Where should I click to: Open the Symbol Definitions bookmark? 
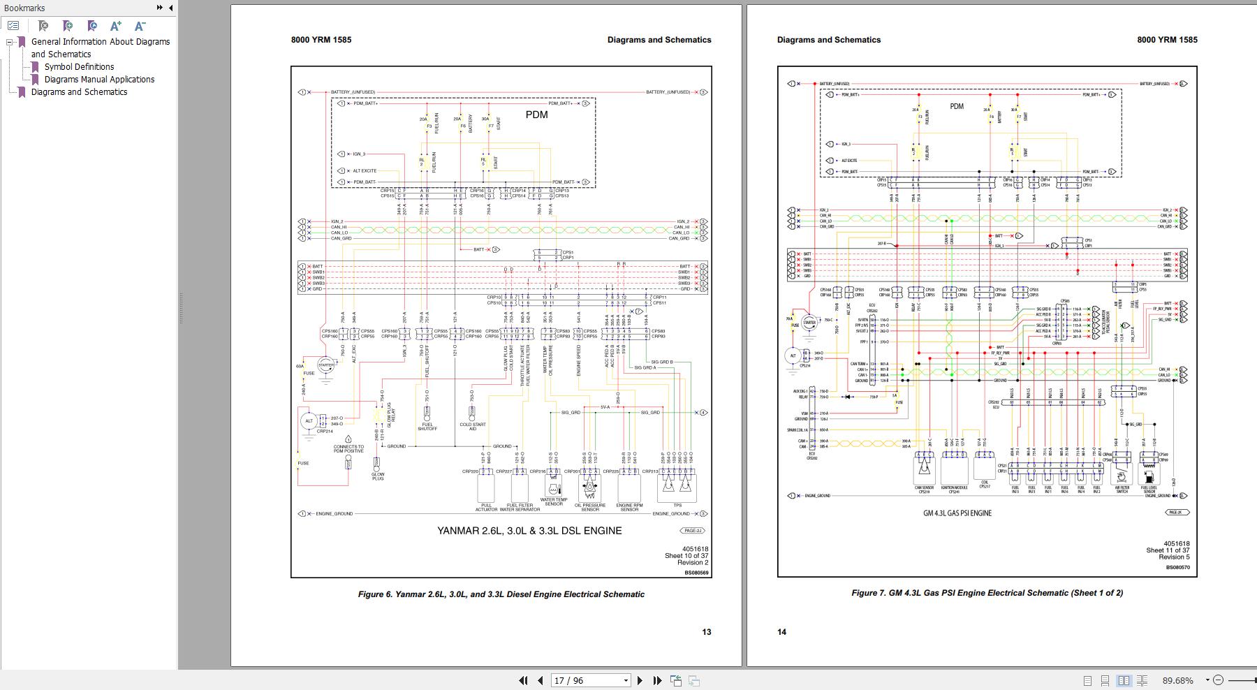click(x=79, y=67)
